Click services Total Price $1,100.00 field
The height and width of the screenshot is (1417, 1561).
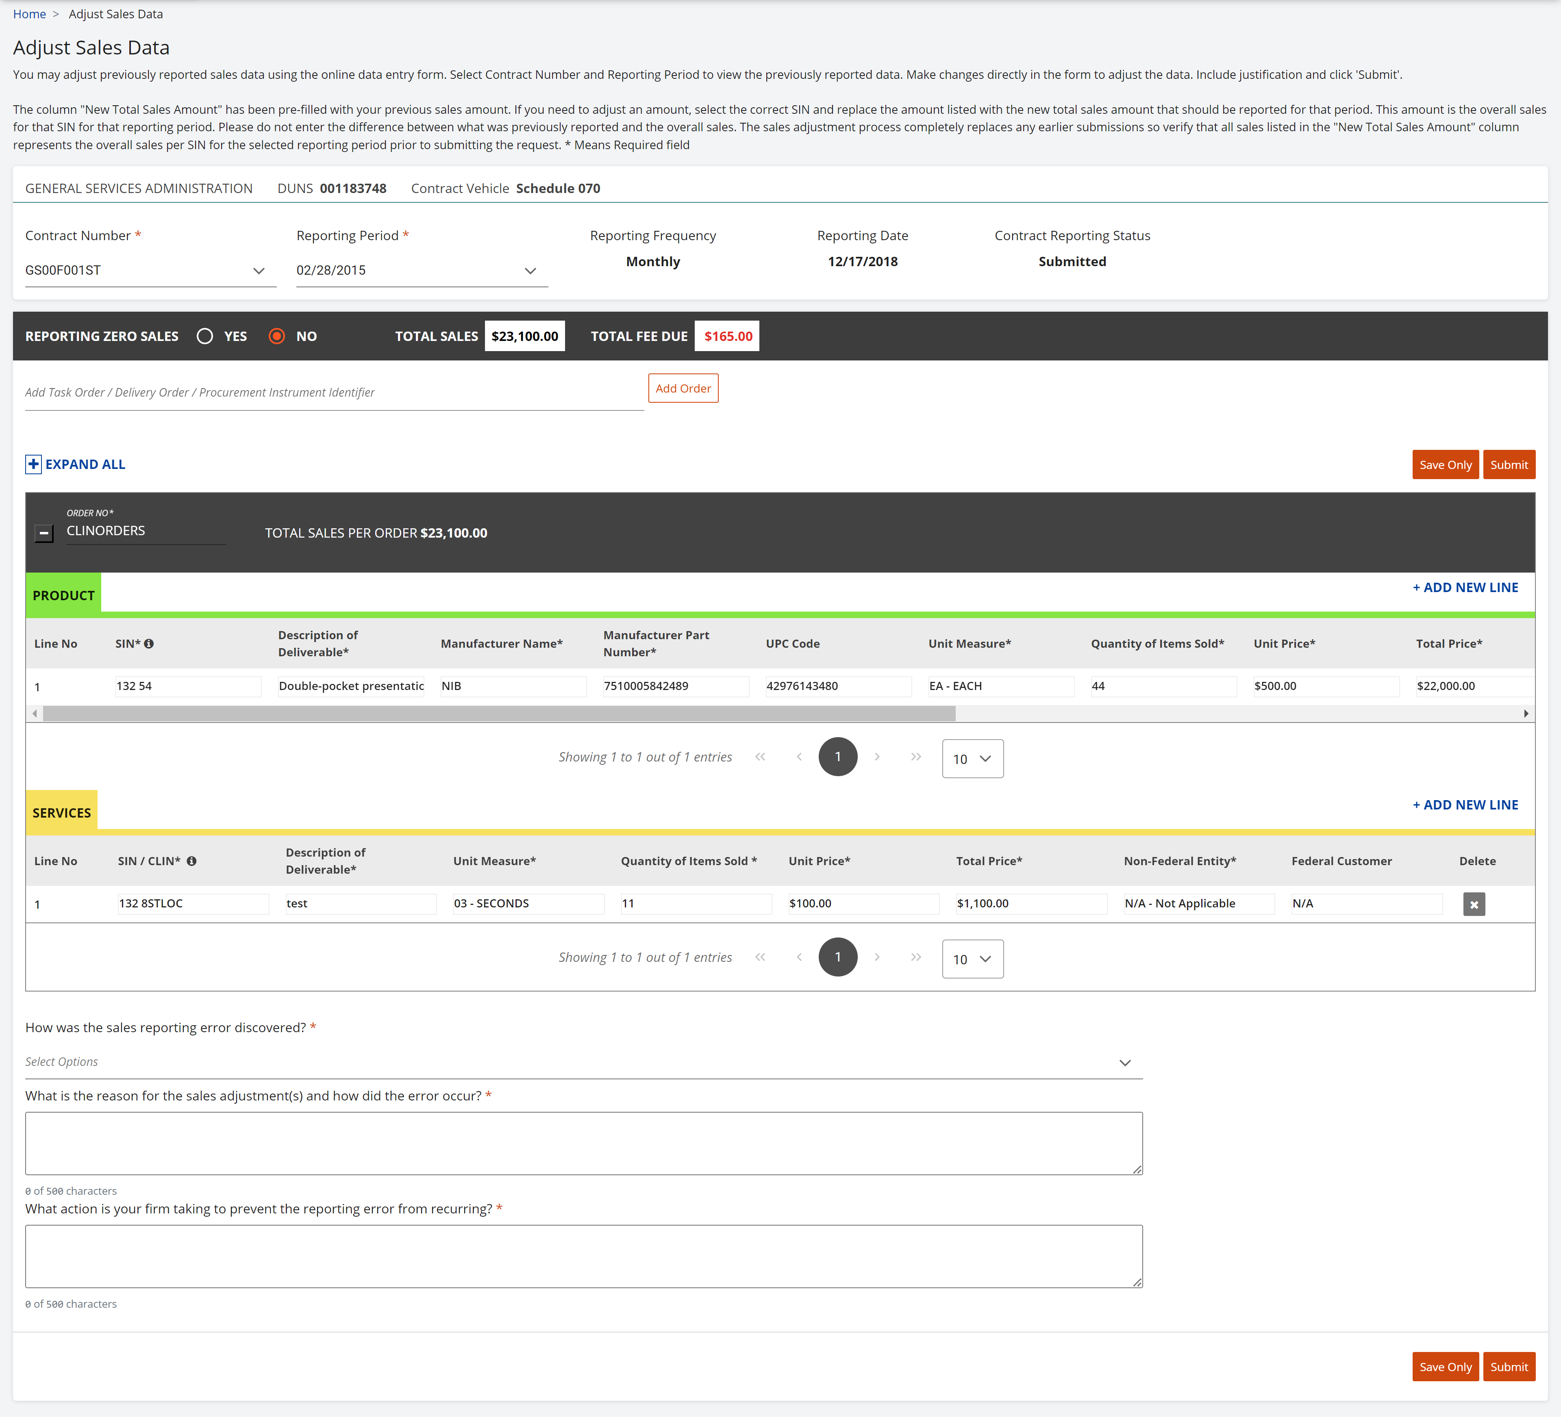pyautogui.click(x=1031, y=904)
